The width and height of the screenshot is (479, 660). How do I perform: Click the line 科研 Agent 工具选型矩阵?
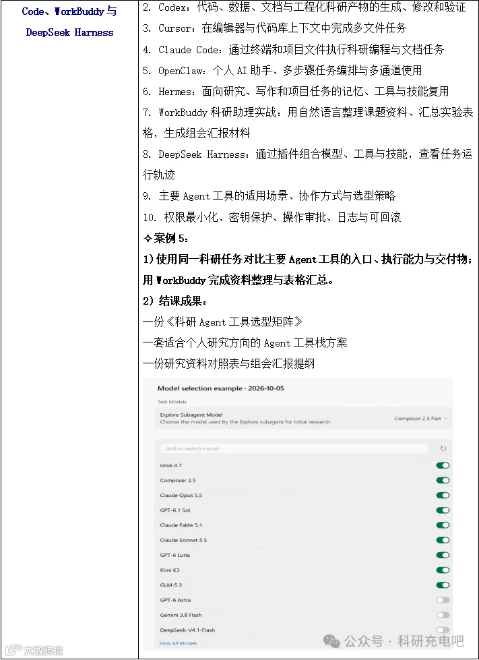coord(222,322)
